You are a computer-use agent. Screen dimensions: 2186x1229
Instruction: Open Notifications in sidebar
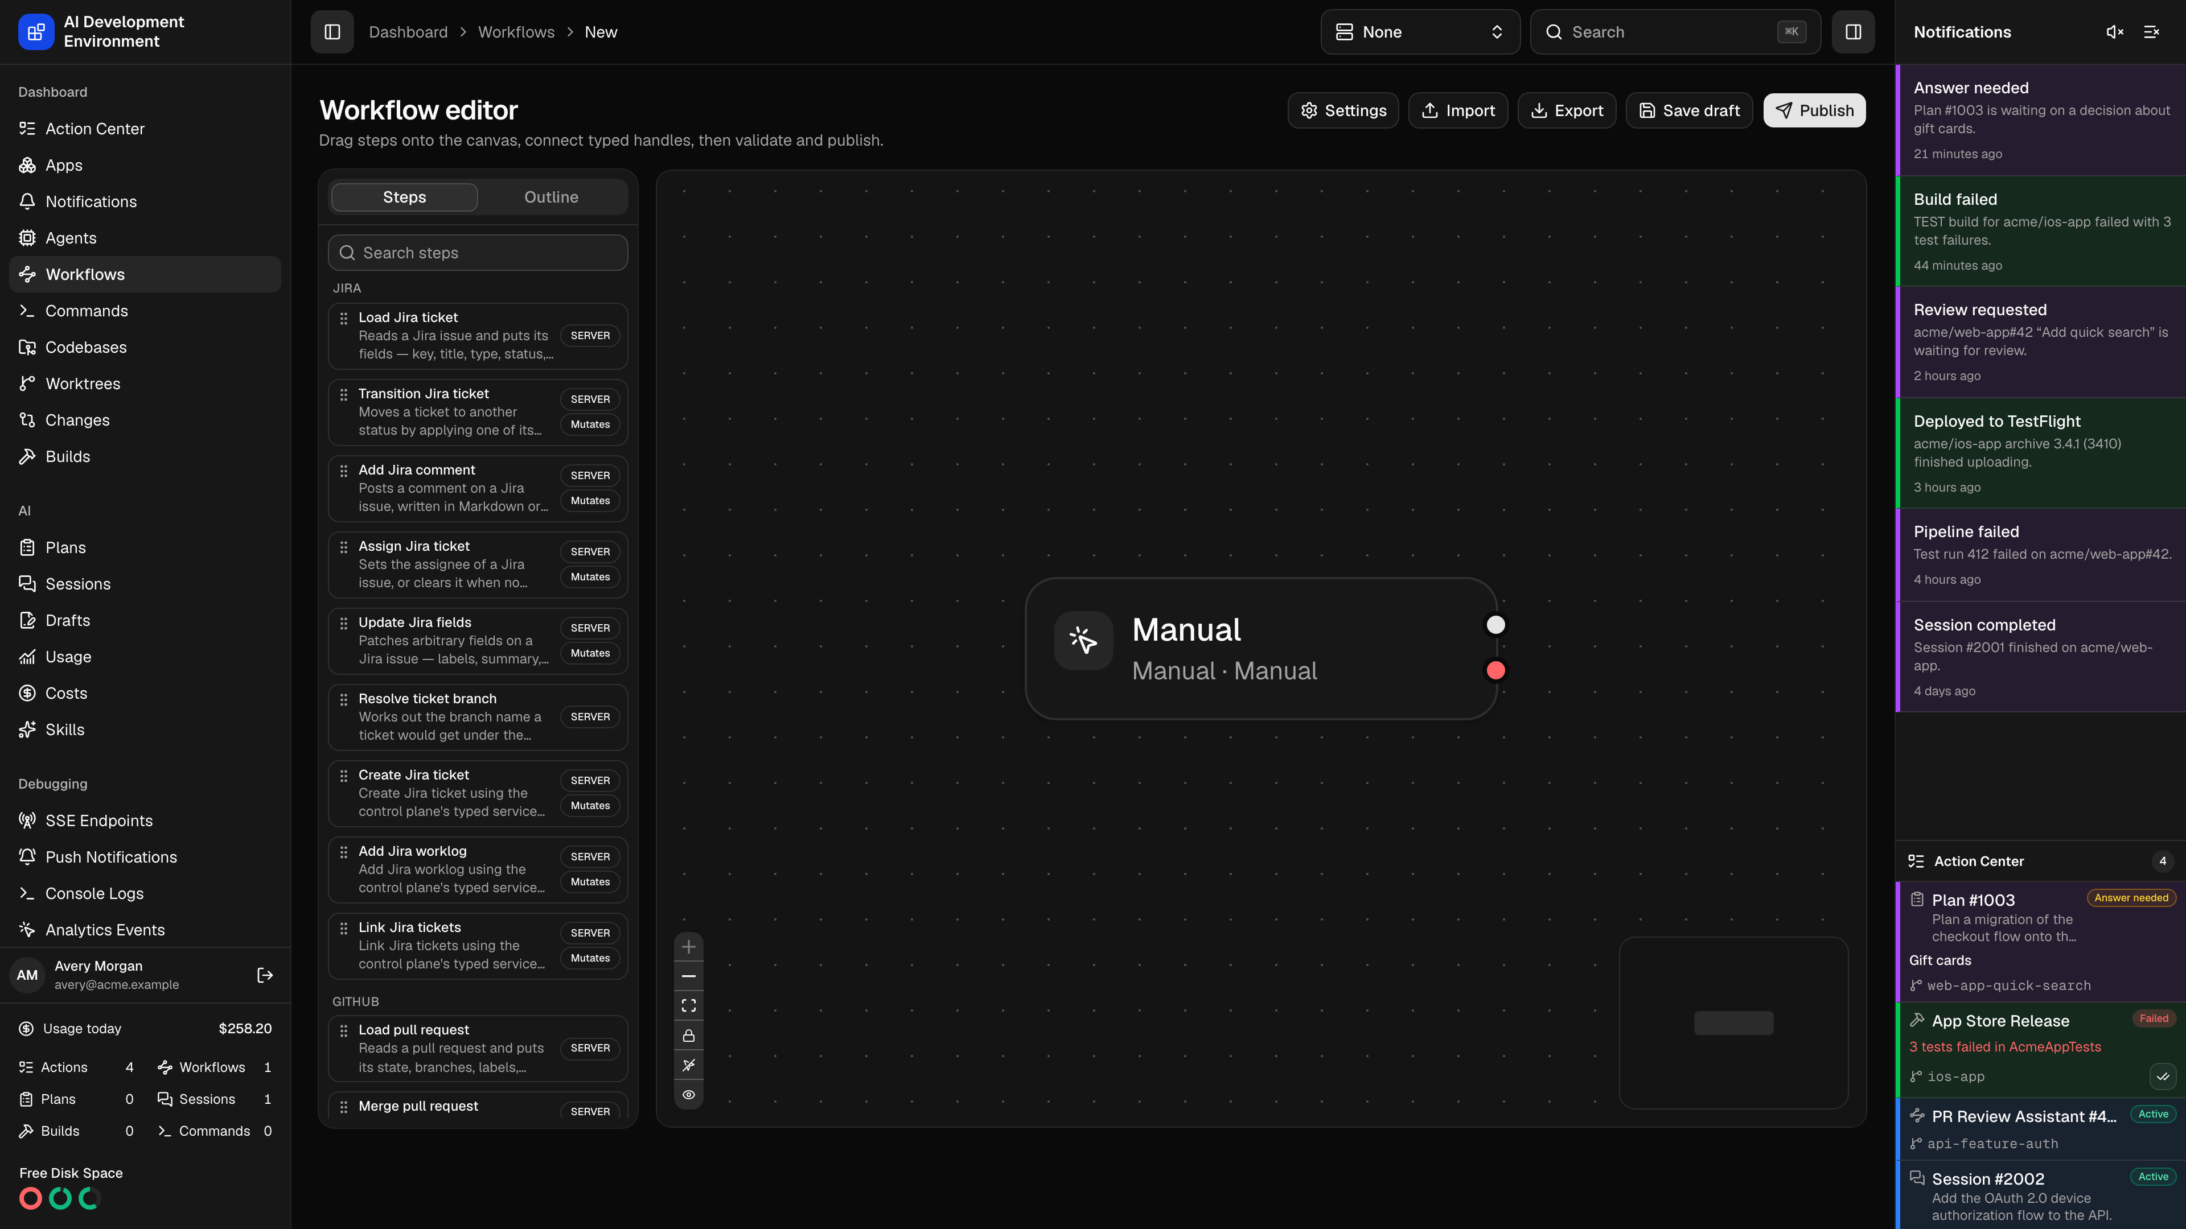tap(145, 202)
